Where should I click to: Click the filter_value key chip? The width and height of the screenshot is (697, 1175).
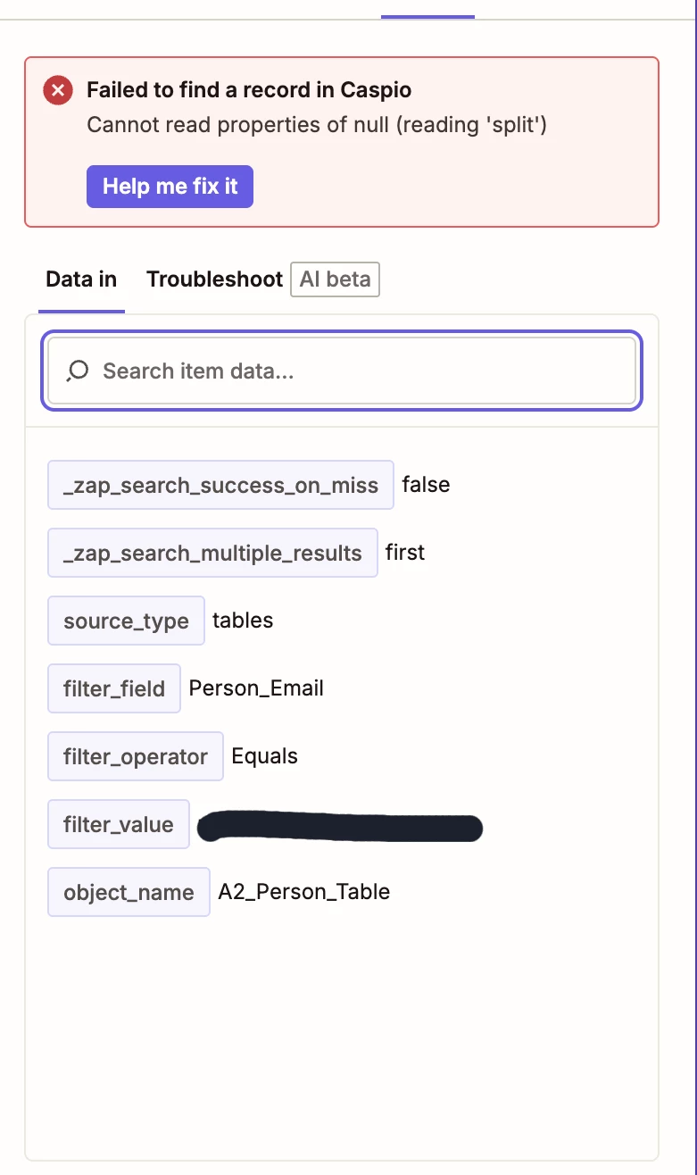pos(119,824)
